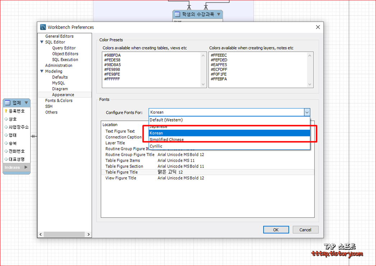
Task: Open Modeling Defaults preferences
Action: 60,77
